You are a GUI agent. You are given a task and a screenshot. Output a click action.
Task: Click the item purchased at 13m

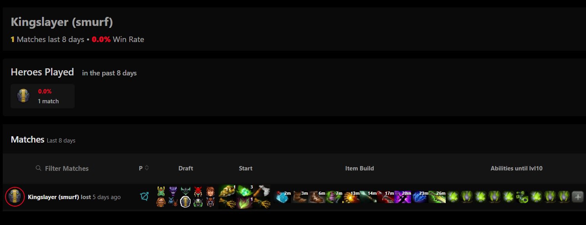[351, 197]
